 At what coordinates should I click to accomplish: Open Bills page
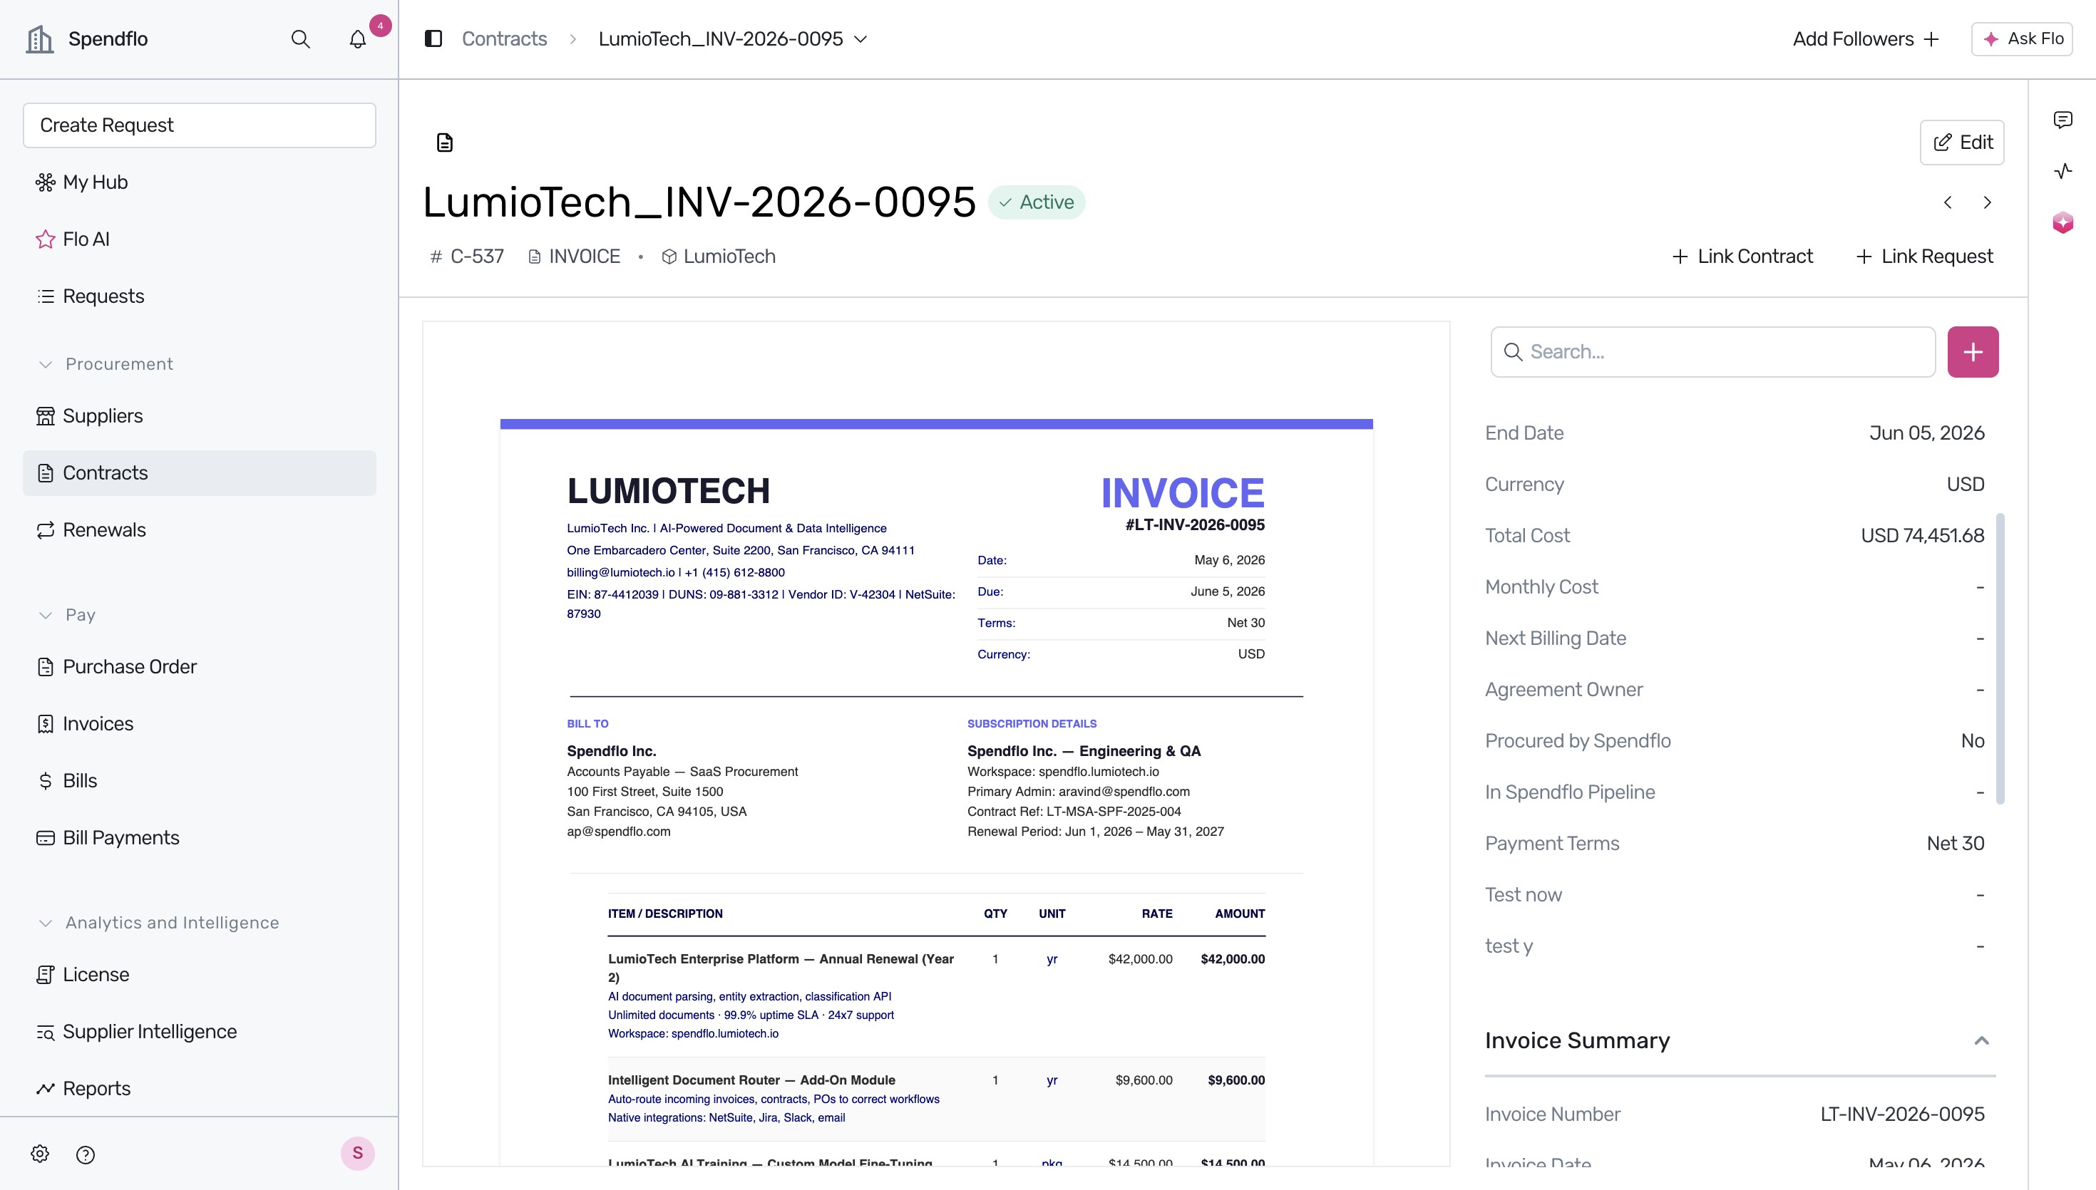pyautogui.click(x=200, y=780)
